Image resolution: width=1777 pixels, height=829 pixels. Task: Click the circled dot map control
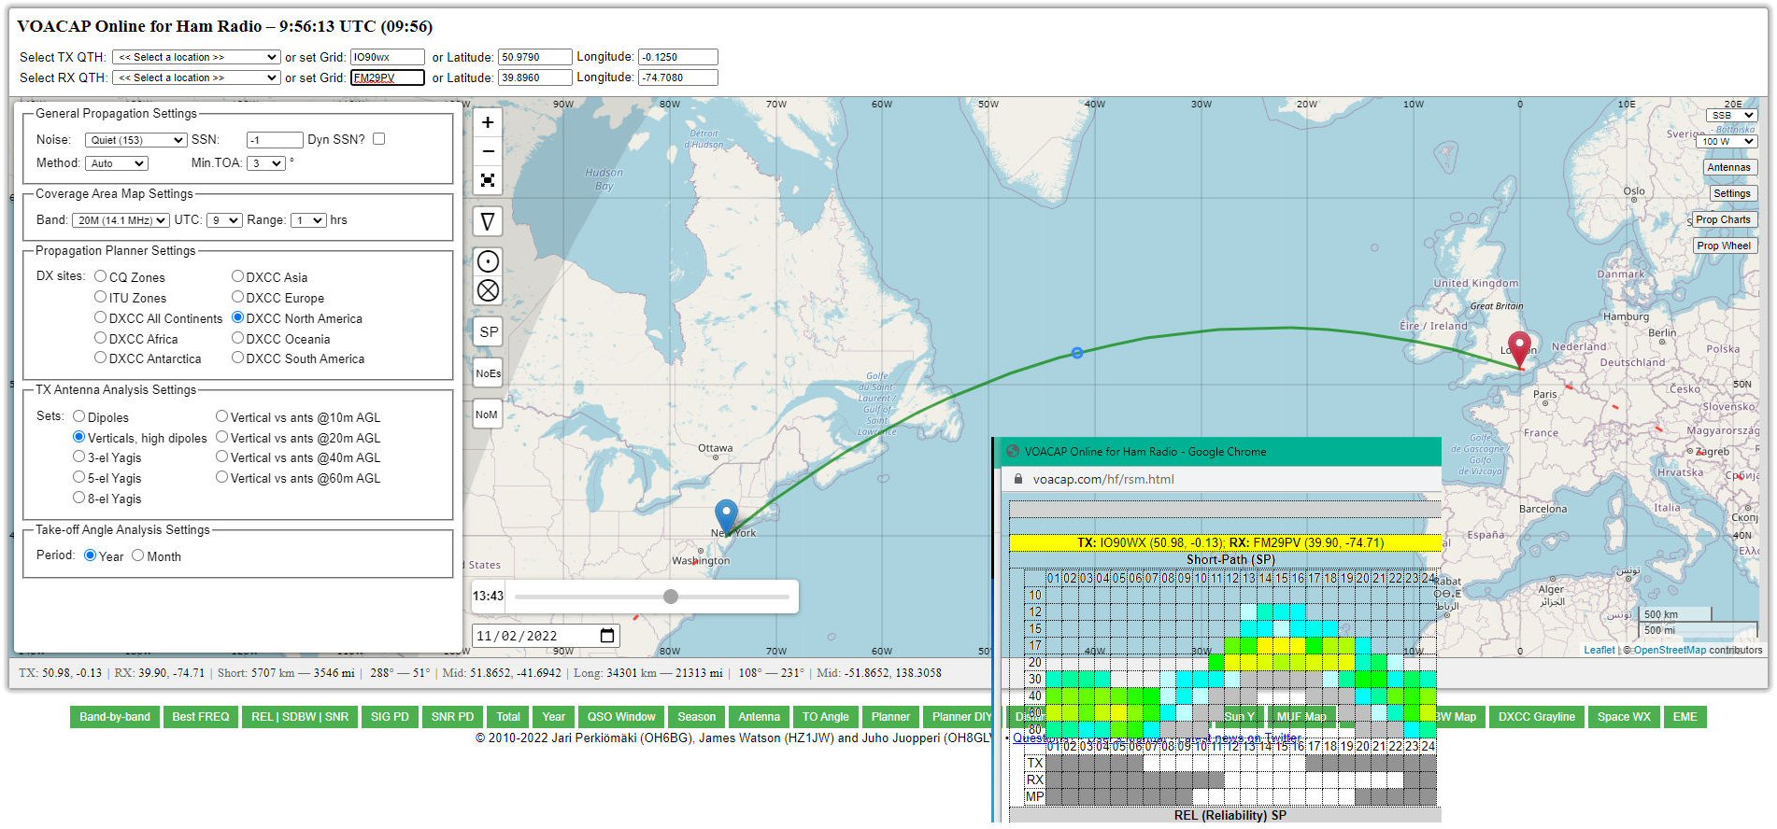pos(488,261)
